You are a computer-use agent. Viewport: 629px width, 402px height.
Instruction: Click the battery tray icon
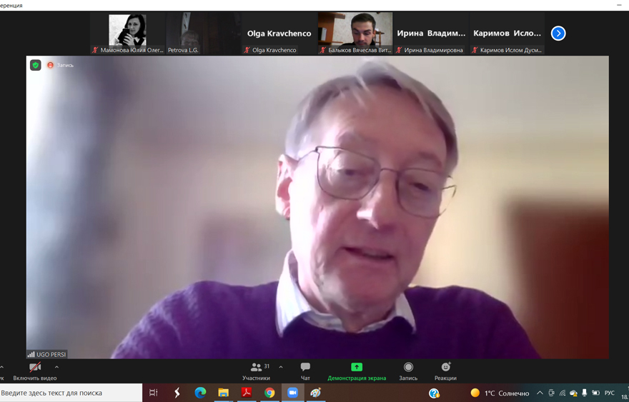click(x=595, y=393)
